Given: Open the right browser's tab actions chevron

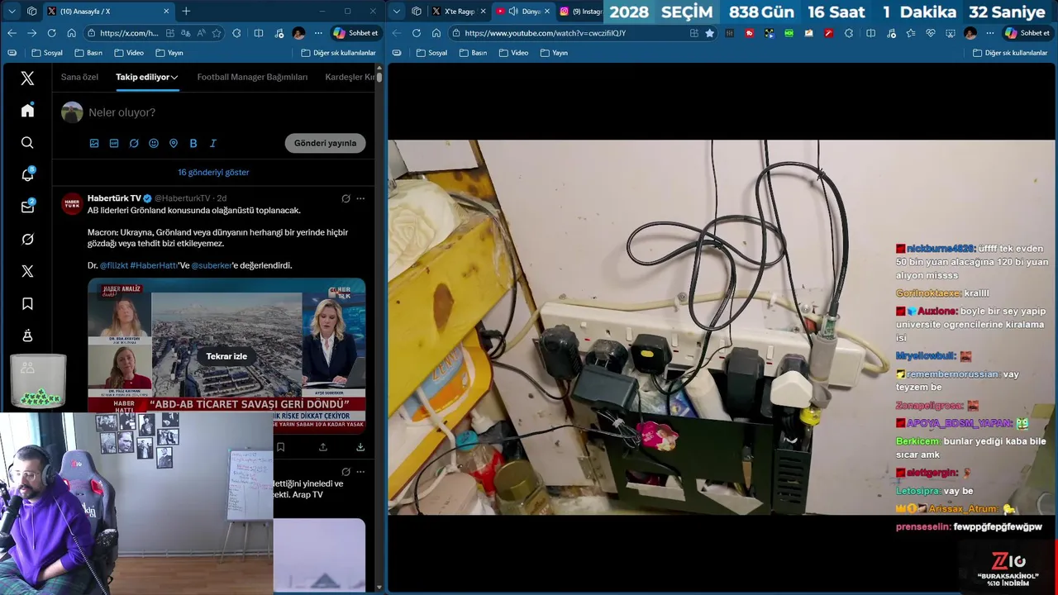Looking at the screenshot, I should [397, 11].
